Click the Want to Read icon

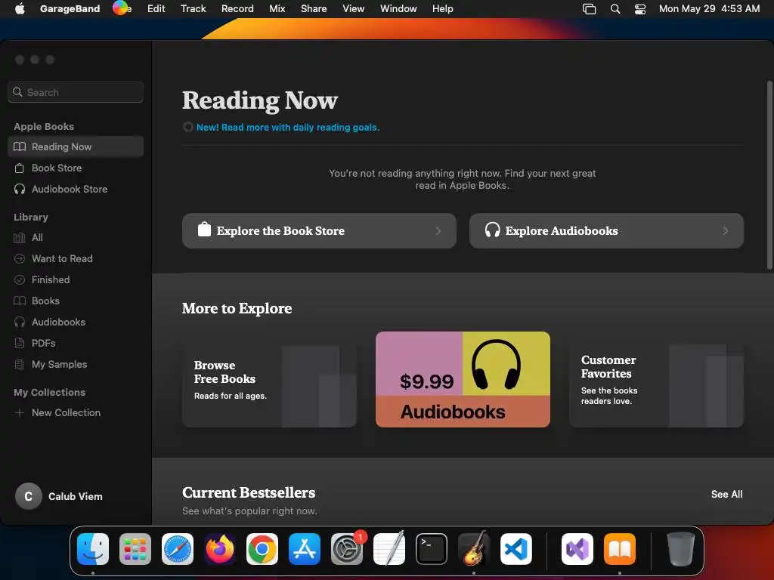pos(19,258)
